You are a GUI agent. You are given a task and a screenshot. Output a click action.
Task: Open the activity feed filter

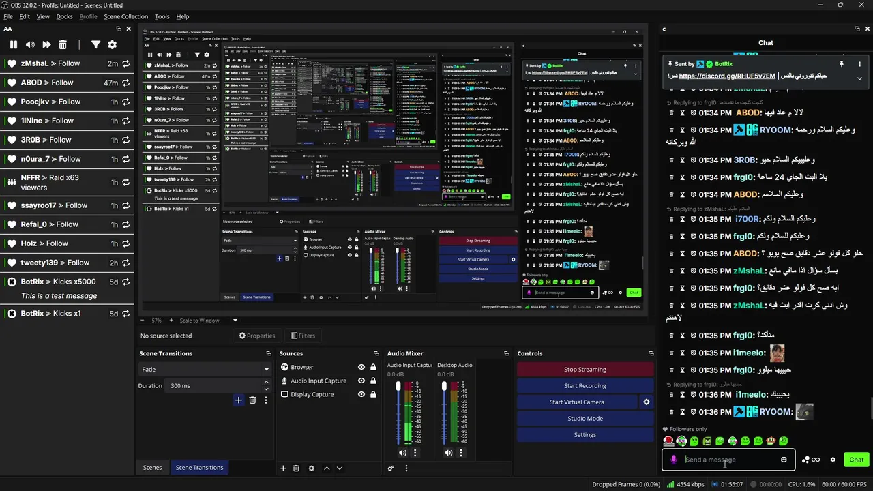point(95,44)
